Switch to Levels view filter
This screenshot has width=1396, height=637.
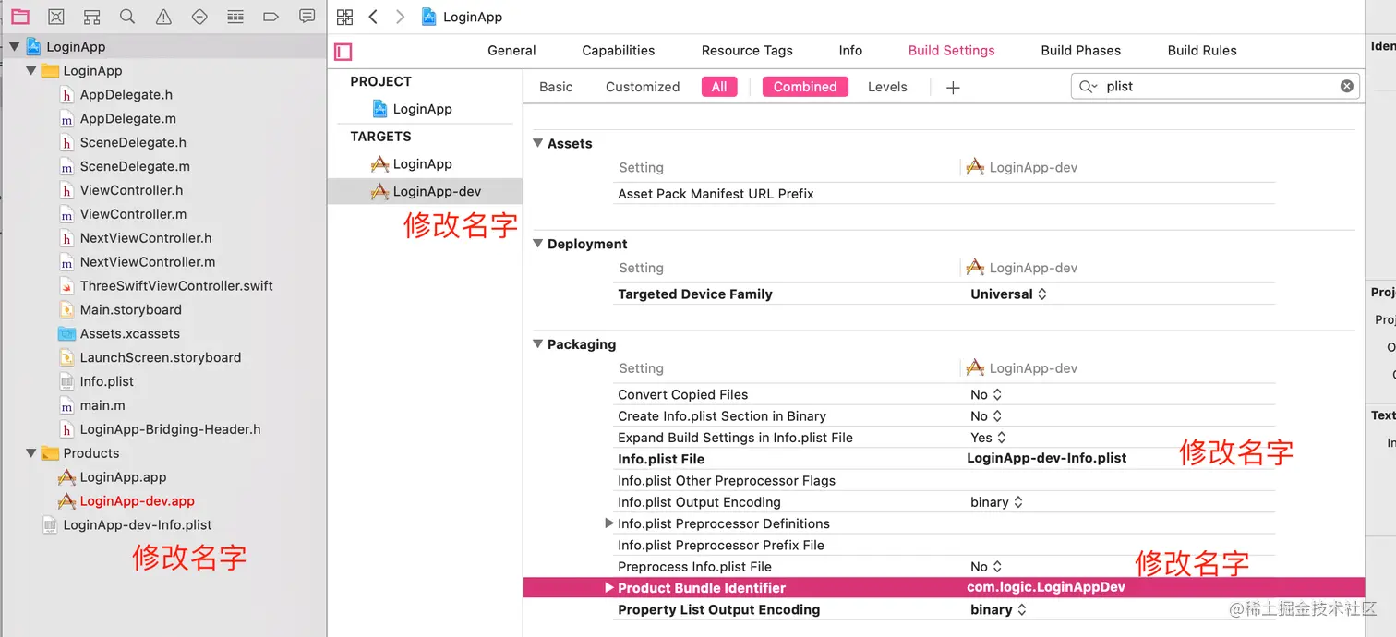(x=887, y=86)
